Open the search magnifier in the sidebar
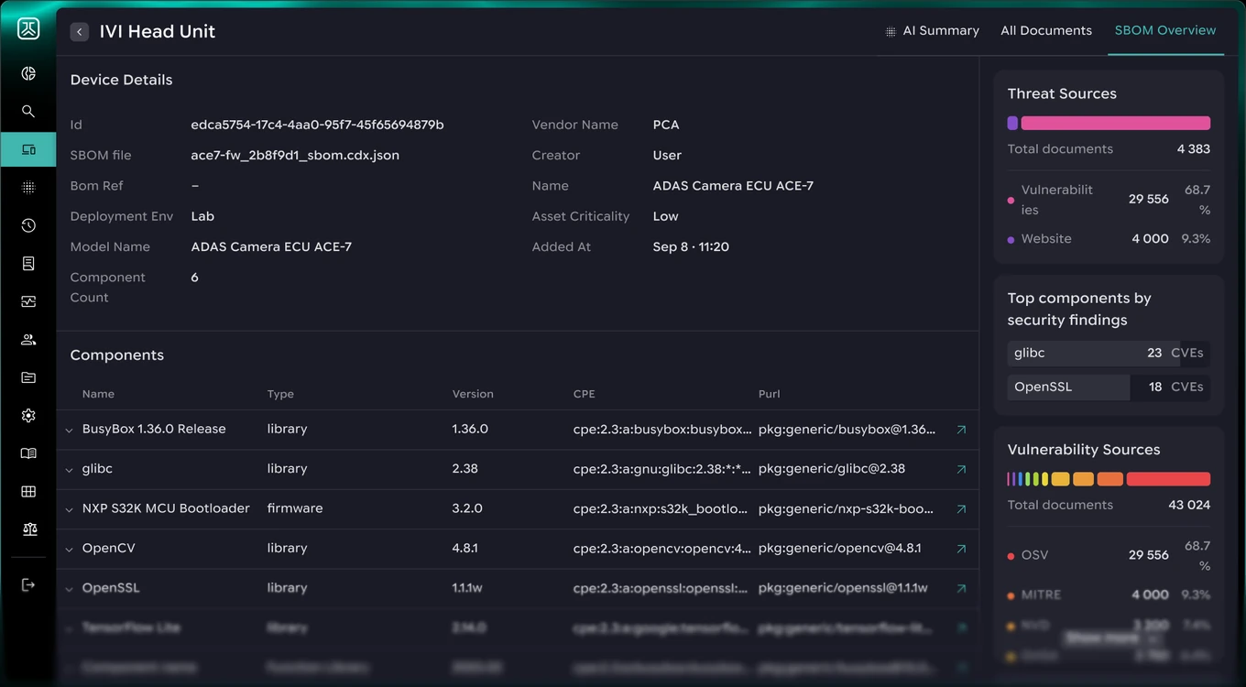1246x687 pixels. click(28, 111)
